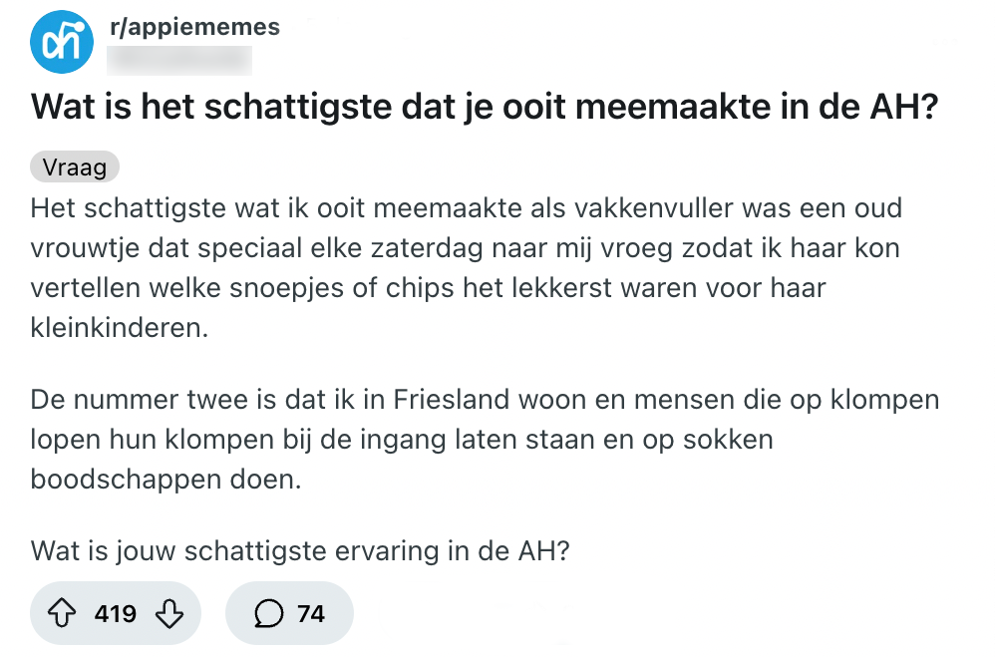
Task: Click the comment speech bubble icon
Action: [268, 613]
